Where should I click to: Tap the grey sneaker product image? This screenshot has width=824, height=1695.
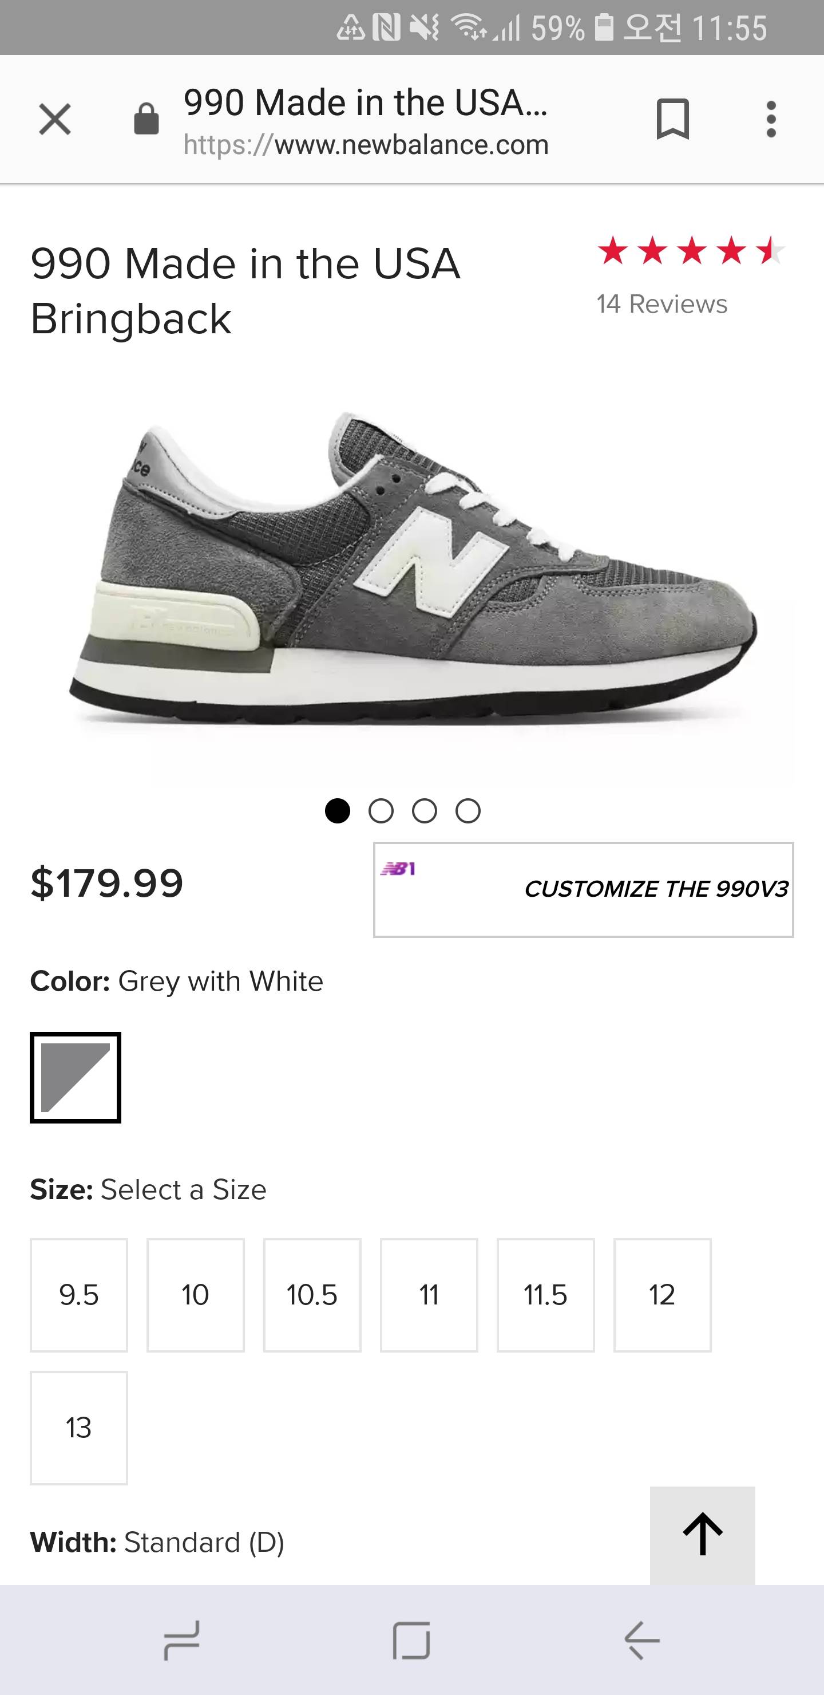[x=414, y=573]
